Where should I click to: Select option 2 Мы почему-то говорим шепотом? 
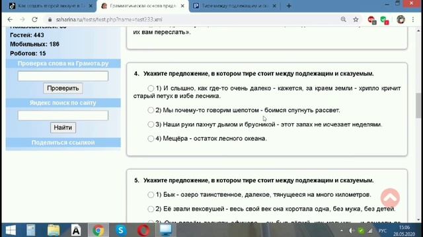click(151, 110)
